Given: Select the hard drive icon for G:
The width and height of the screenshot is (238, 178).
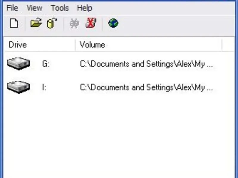Looking at the screenshot, I should point(18,63).
